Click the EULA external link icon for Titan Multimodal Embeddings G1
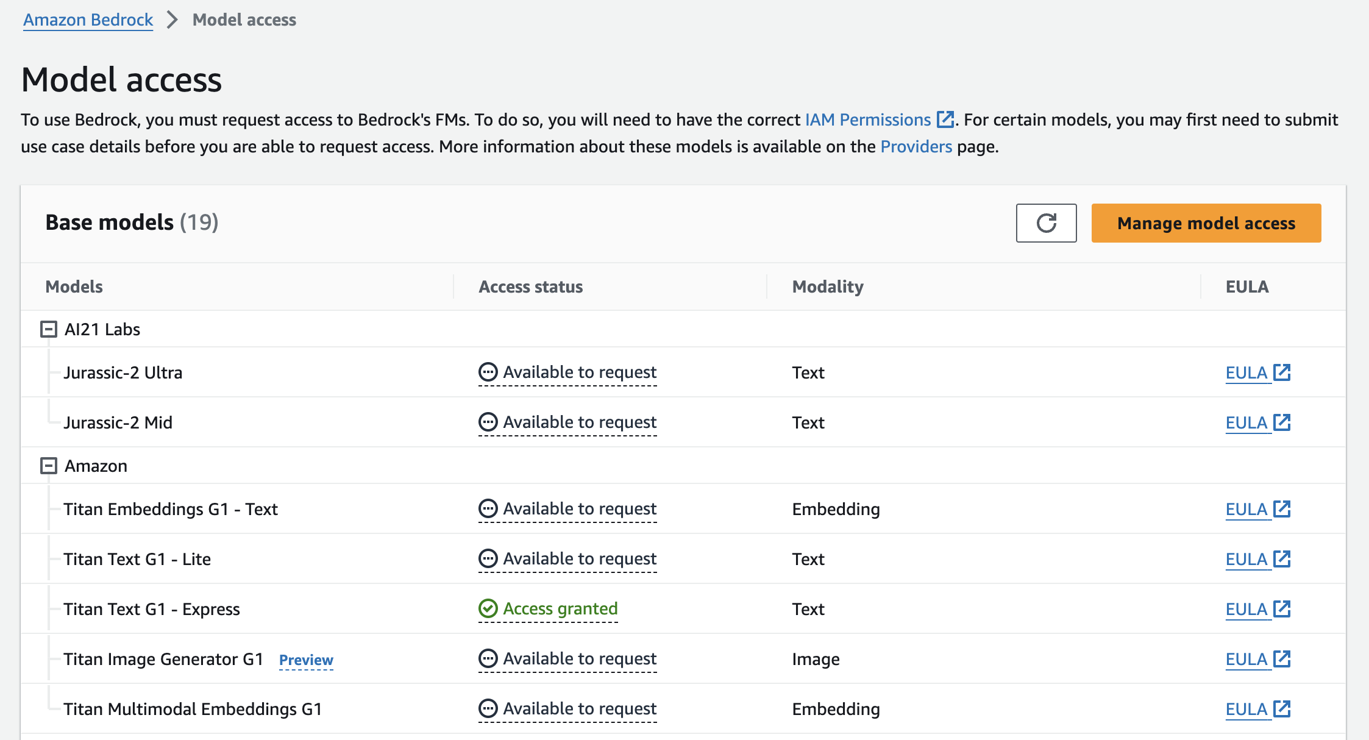The width and height of the screenshot is (1369, 740). (1282, 709)
